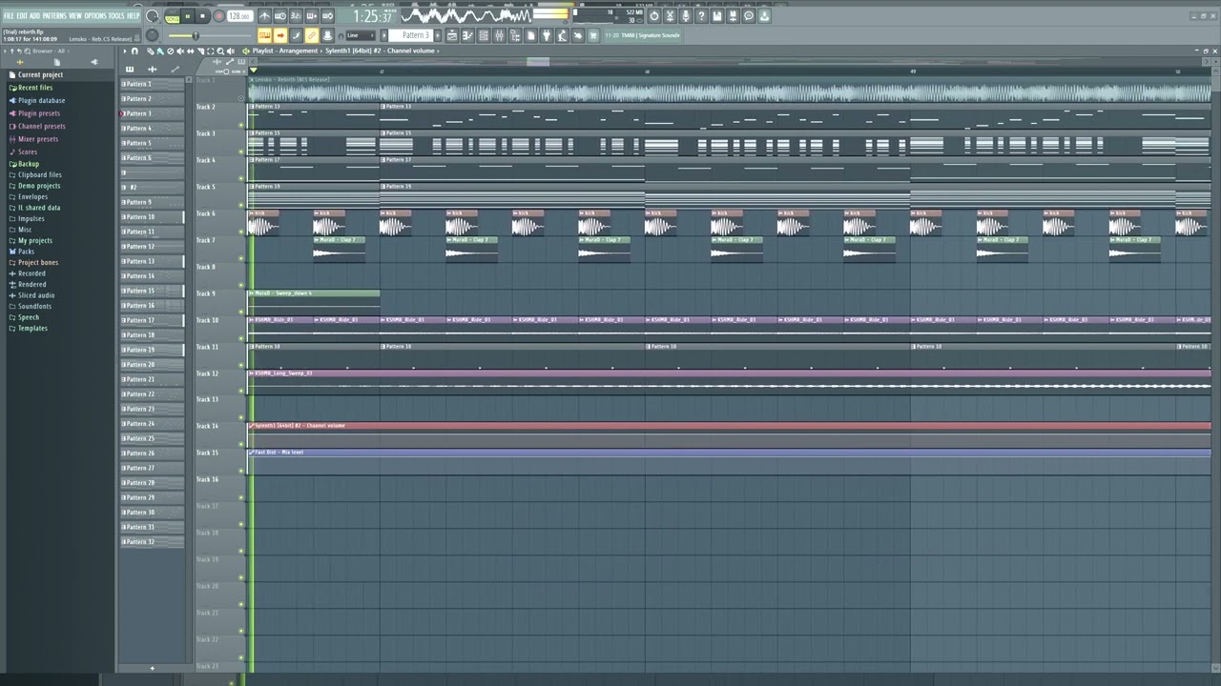
Task: Open the TOOLS menu
Action: click(x=116, y=16)
